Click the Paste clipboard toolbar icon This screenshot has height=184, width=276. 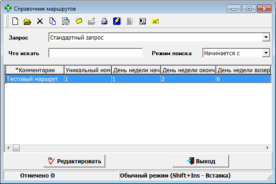66,21
